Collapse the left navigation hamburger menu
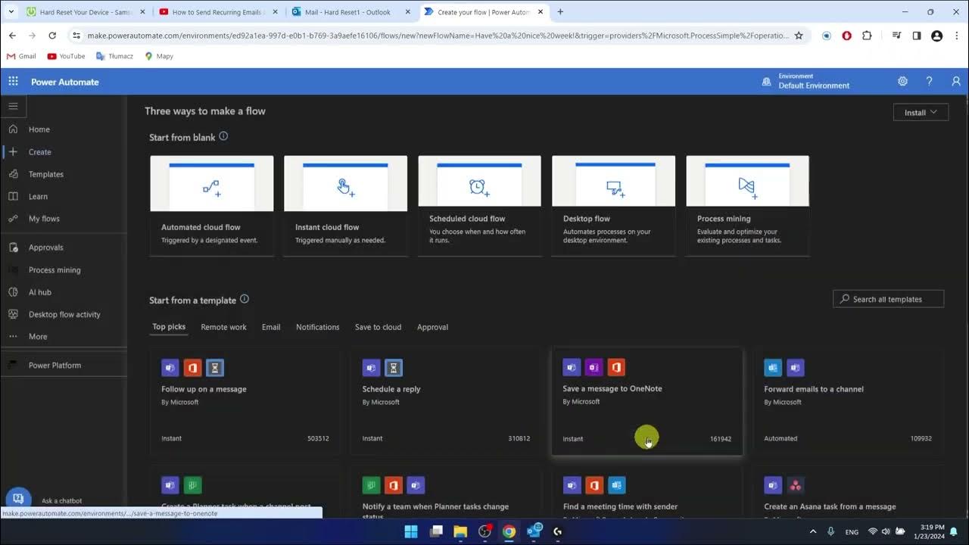This screenshot has width=969, height=545. click(13, 106)
